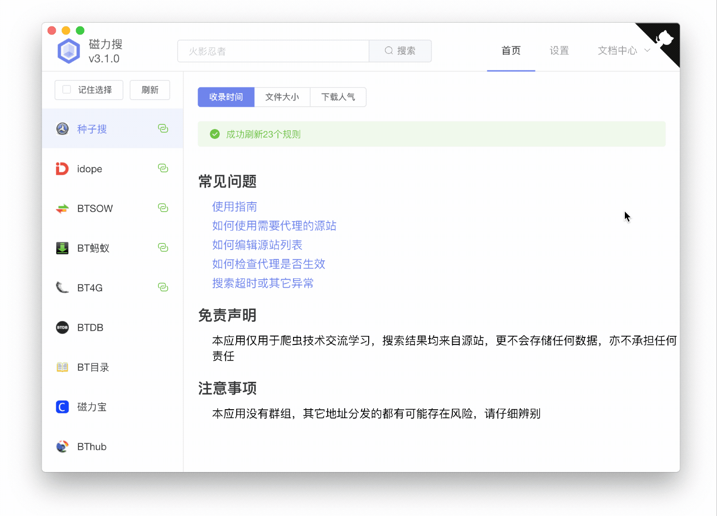717x516 pixels.
Task: Open the 使用指南 link
Action: 234,206
